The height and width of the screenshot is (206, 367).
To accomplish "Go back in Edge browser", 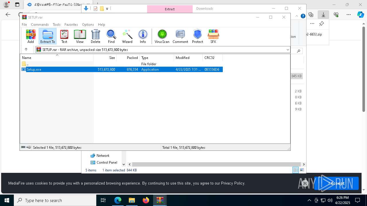I will coord(8,15).
